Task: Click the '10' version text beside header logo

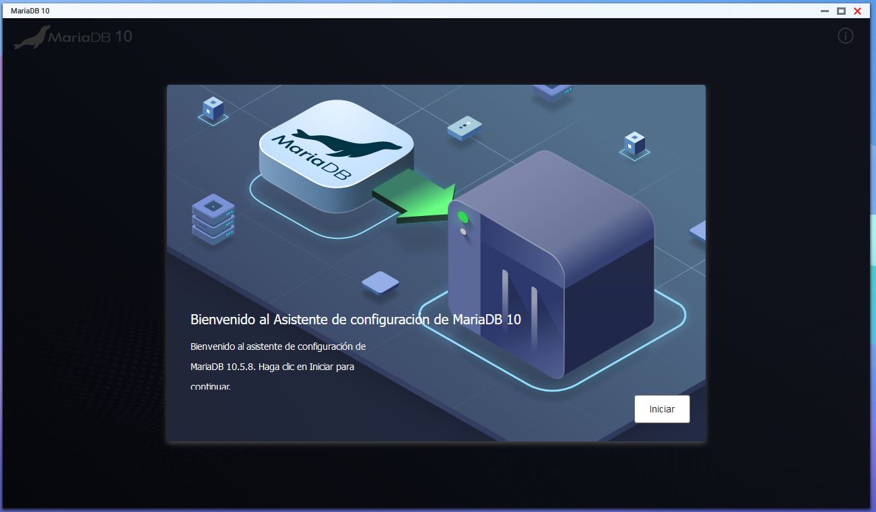Action: tap(124, 37)
